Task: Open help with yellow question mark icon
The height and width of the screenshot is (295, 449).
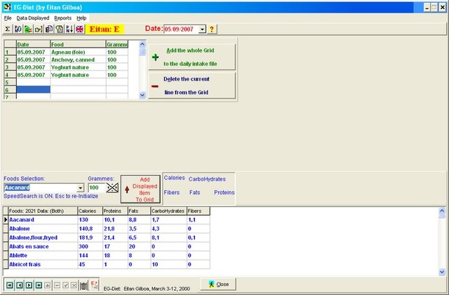Action: click(212, 29)
